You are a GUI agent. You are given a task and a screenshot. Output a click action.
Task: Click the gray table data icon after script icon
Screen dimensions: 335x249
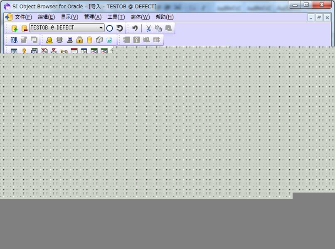(34, 40)
